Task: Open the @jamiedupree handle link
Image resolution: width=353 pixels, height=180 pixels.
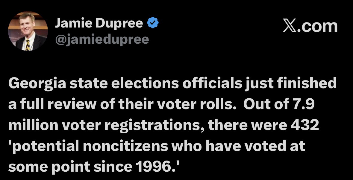Action: [102, 39]
